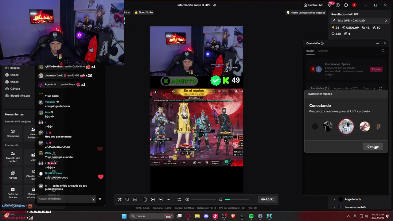Viewport: 393px width, 221px height.
Task: Open the effects magic wand tool
Action: click(119, 200)
